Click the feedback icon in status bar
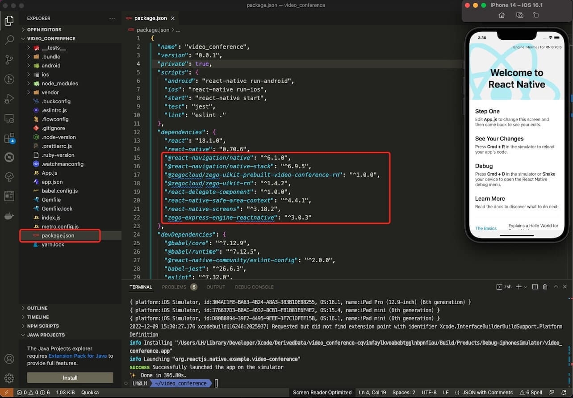The height and width of the screenshot is (398, 573). pyautogui.click(x=552, y=393)
